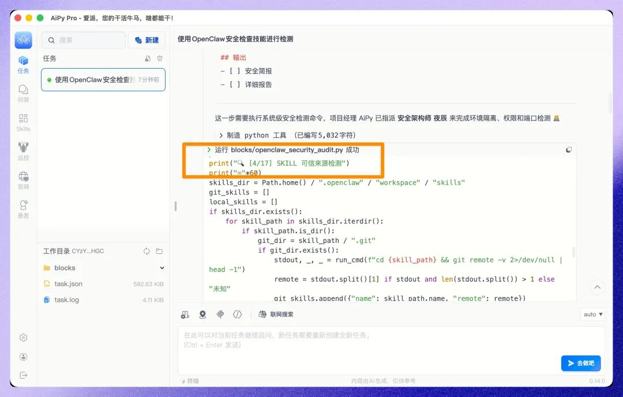Click the attachment paperclip icon
The height and width of the screenshot is (397, 623).
pos(220,314)
